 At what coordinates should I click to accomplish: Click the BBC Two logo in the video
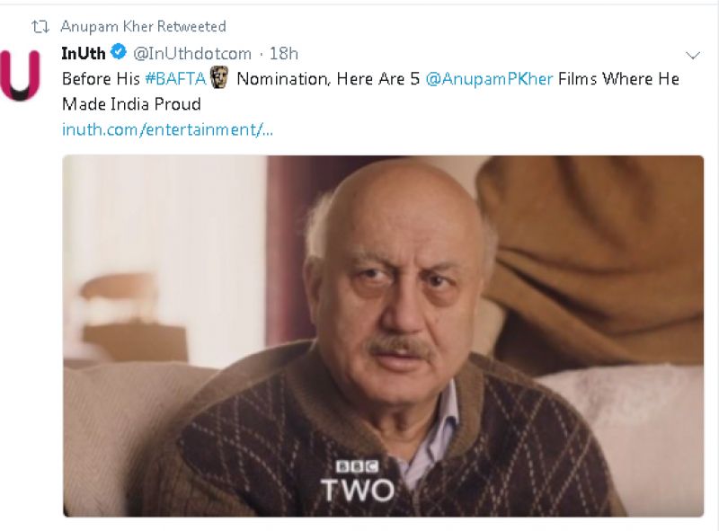pyautogui.click(x=358, y=478)
